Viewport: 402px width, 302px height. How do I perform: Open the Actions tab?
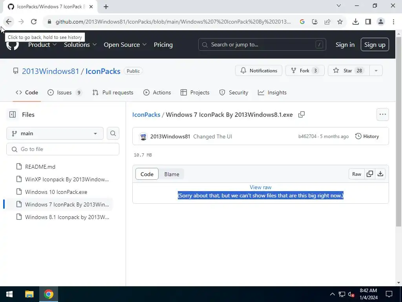click(x=157, y=92)
